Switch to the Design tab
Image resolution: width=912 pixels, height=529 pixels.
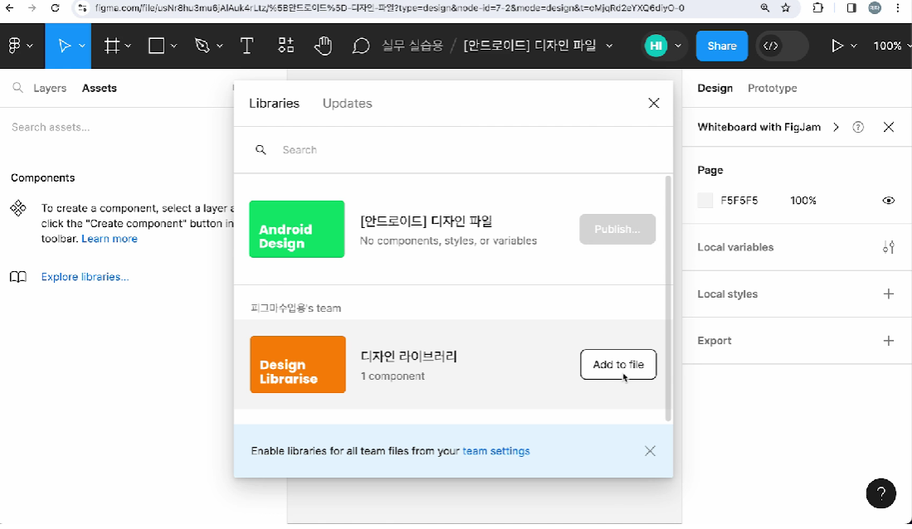(714, 88)
